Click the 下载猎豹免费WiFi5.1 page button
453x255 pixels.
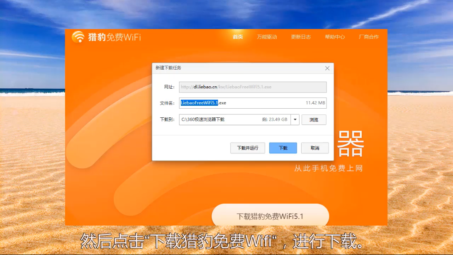(270, 216)
